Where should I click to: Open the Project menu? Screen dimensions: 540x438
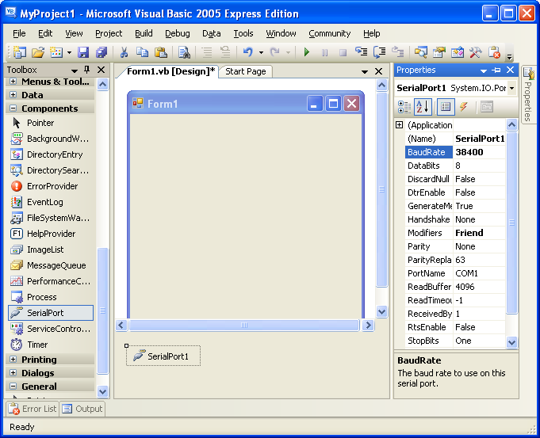109,33
